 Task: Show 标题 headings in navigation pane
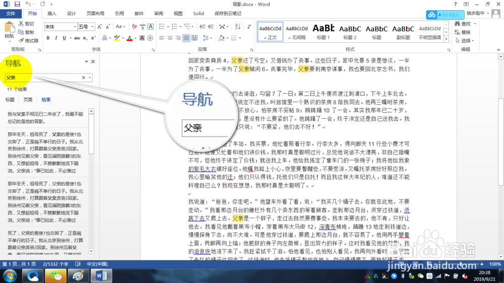pyautogui.click(x=10, y=100)
